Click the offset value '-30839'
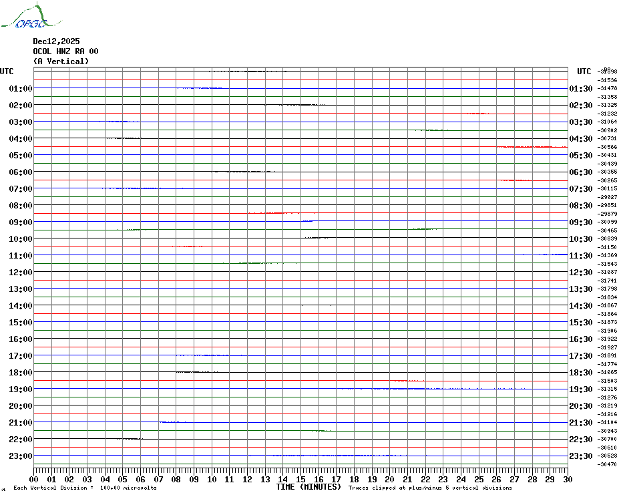Screen dimensions: 621x497 tap(607, 238)
